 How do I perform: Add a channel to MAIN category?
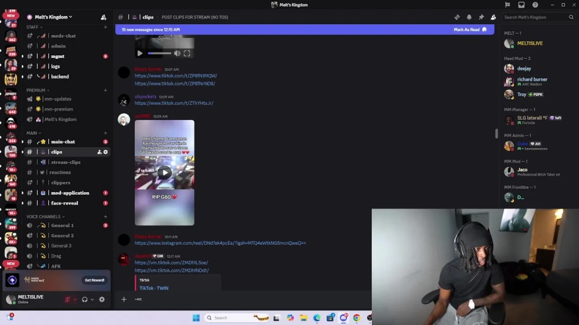coord(105,133)
